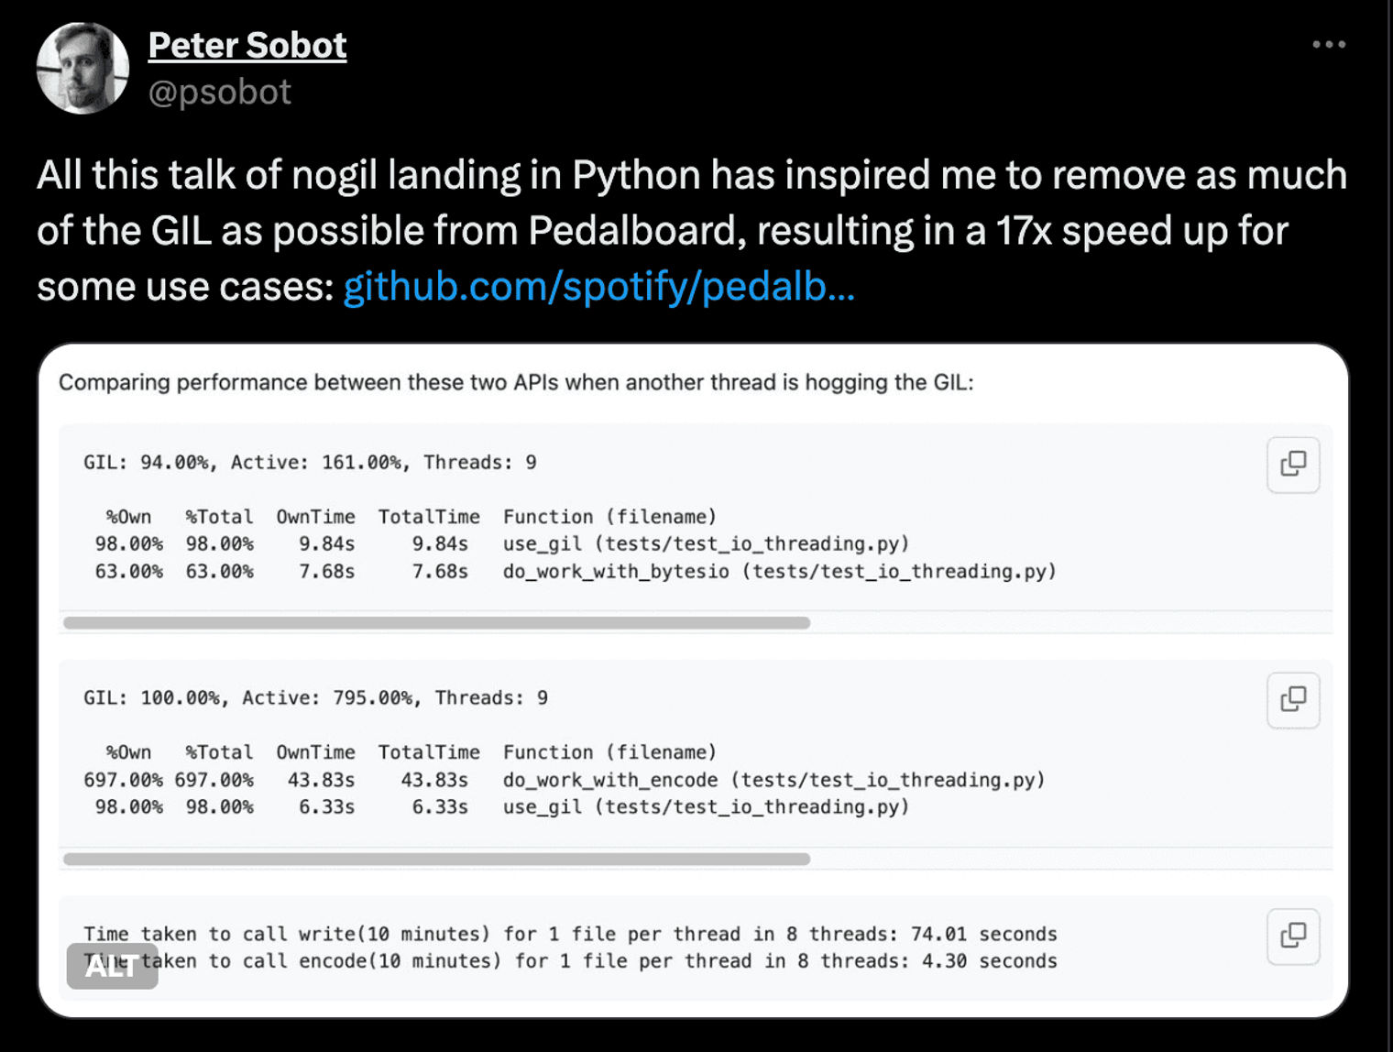1393x1052 pixels.
Task: Click Peter Sobot's profile avatar
Action: (x=82, y=69)
